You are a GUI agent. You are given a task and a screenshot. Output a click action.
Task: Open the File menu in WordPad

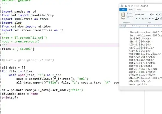point(123,10)
